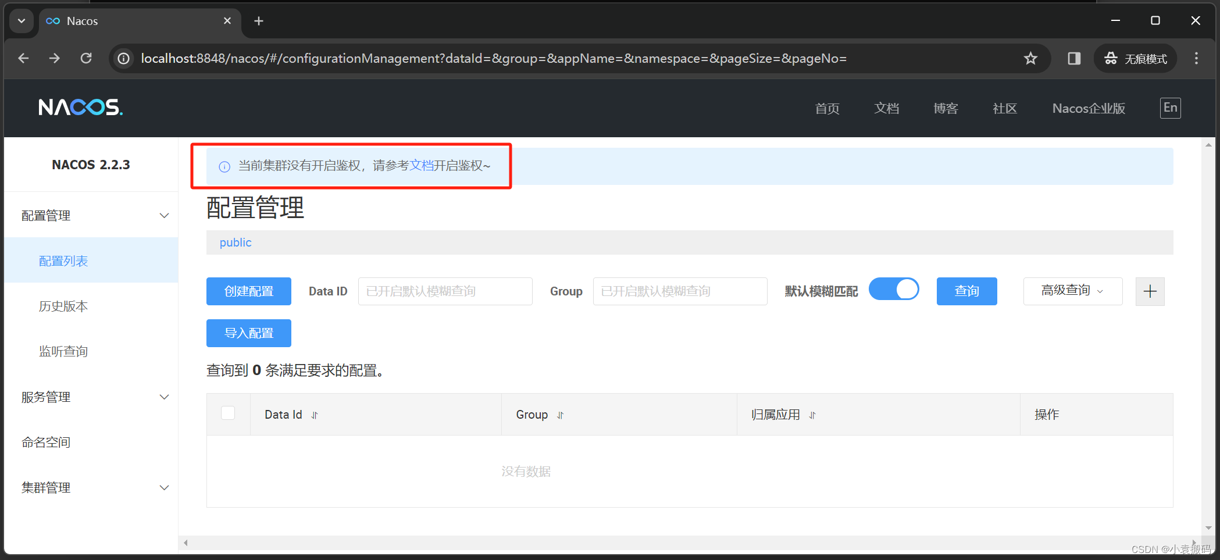Open a new browser tab
This screenshot has height=560, width=1220.
pyautogui.click(x=259, y=21)
